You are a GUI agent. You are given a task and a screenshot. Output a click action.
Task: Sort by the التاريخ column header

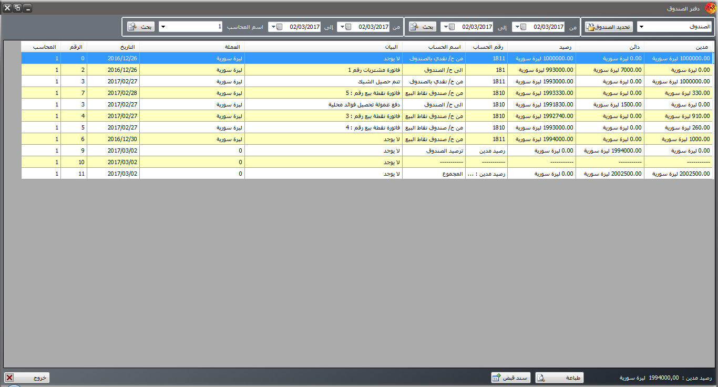(113, 47)
